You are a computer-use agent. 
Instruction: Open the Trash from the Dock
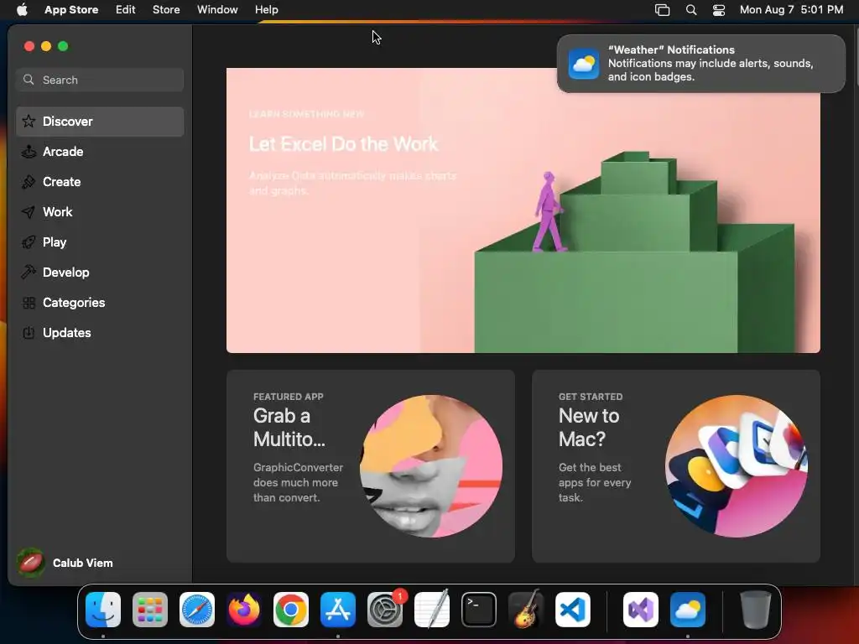click(756, 610)
